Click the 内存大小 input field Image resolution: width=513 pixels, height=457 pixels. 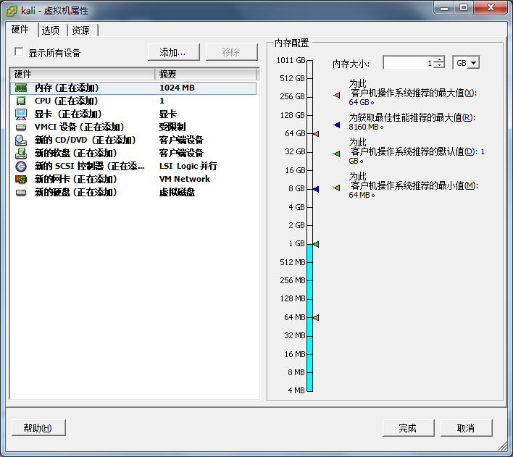409,62
